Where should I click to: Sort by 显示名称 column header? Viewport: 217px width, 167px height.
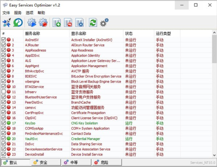96,34
